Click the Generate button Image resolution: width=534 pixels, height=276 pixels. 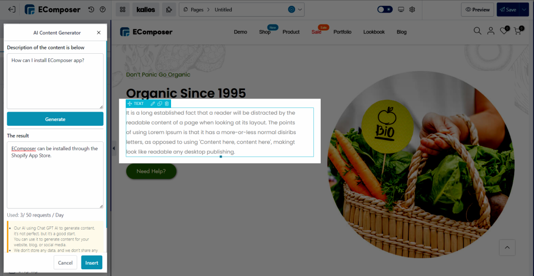point(55,119)
